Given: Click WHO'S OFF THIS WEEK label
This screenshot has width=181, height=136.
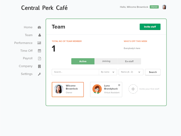Looking at the screenshot, I should click(135, 41).
